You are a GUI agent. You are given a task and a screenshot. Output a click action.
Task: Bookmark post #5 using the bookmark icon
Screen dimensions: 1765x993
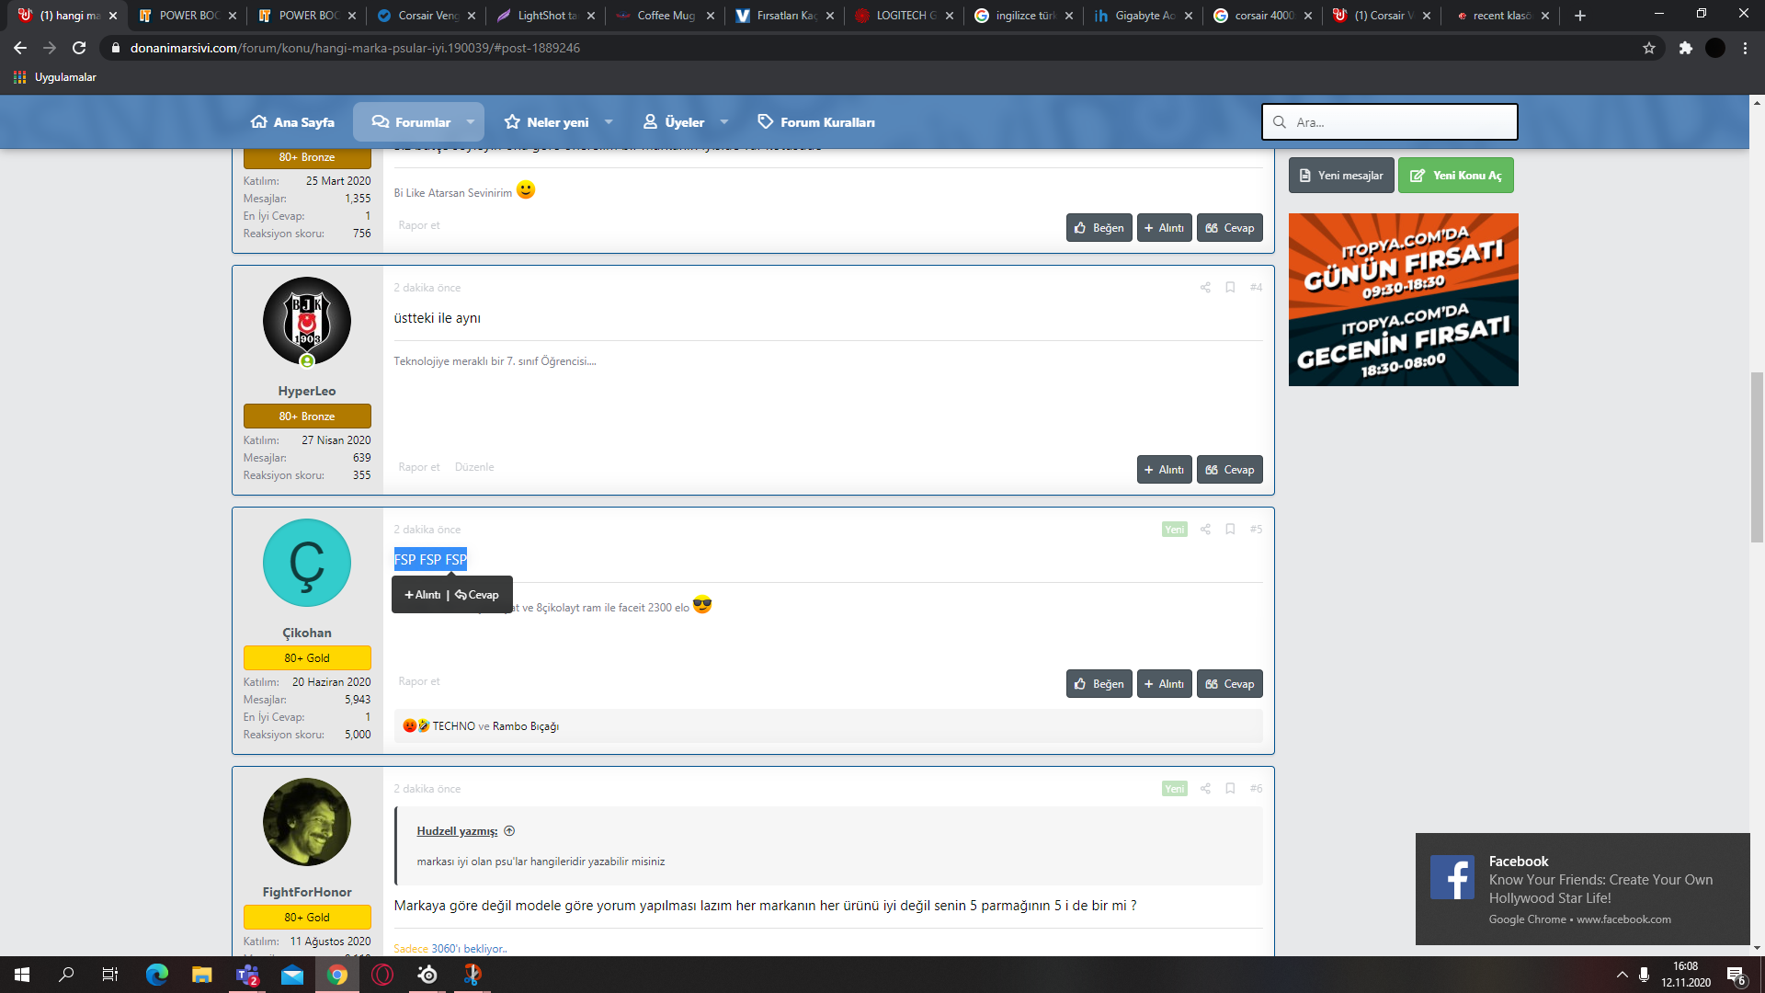point(1230,530)
